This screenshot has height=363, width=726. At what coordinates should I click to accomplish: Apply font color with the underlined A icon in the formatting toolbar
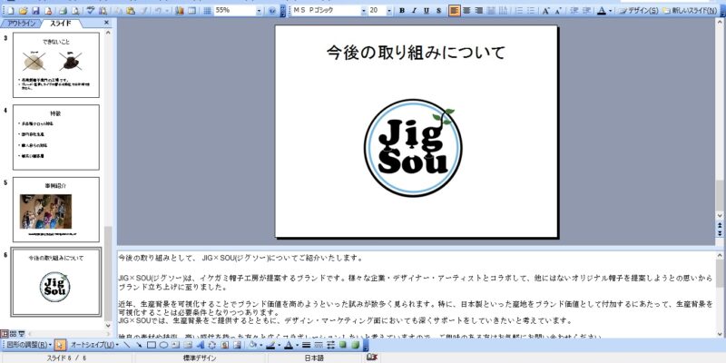pos(602,11)
